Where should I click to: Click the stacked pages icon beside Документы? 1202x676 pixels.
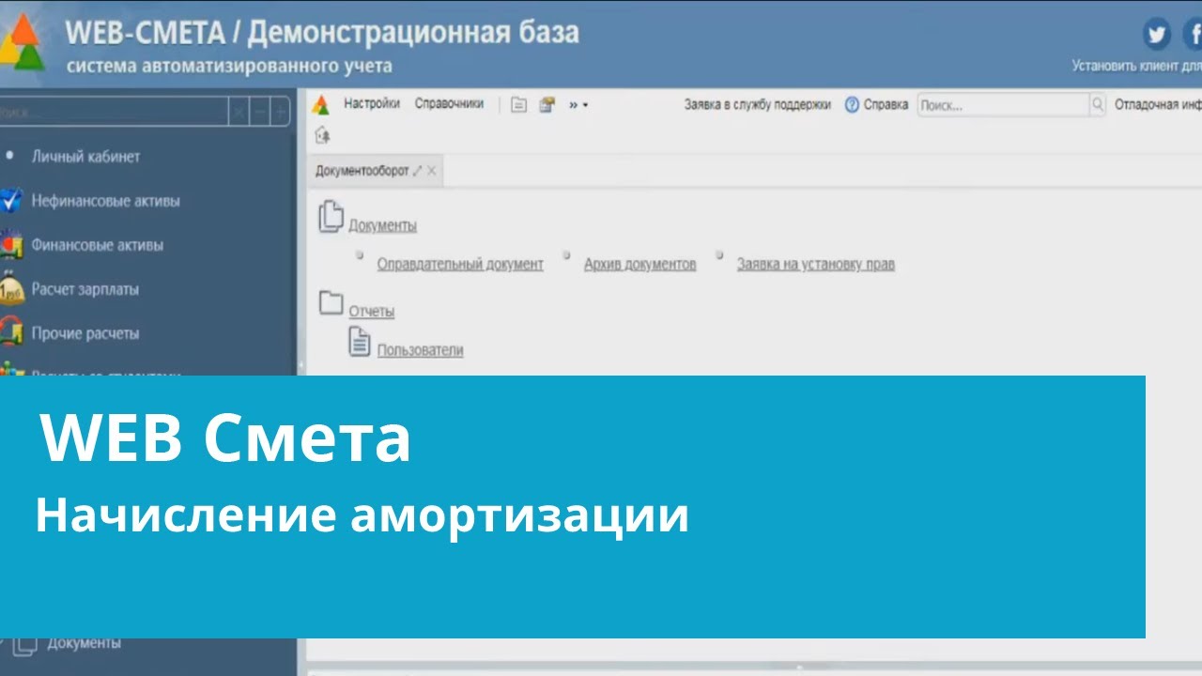click(x=331, y=217)
